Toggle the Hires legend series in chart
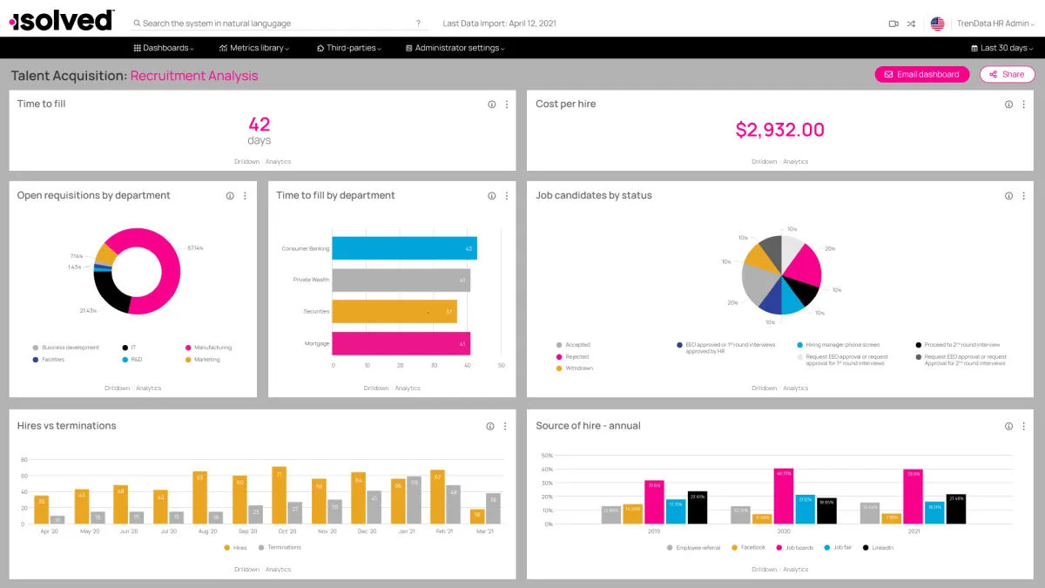Viewport: 1045px width, 588px height. (x=235, y=547)
